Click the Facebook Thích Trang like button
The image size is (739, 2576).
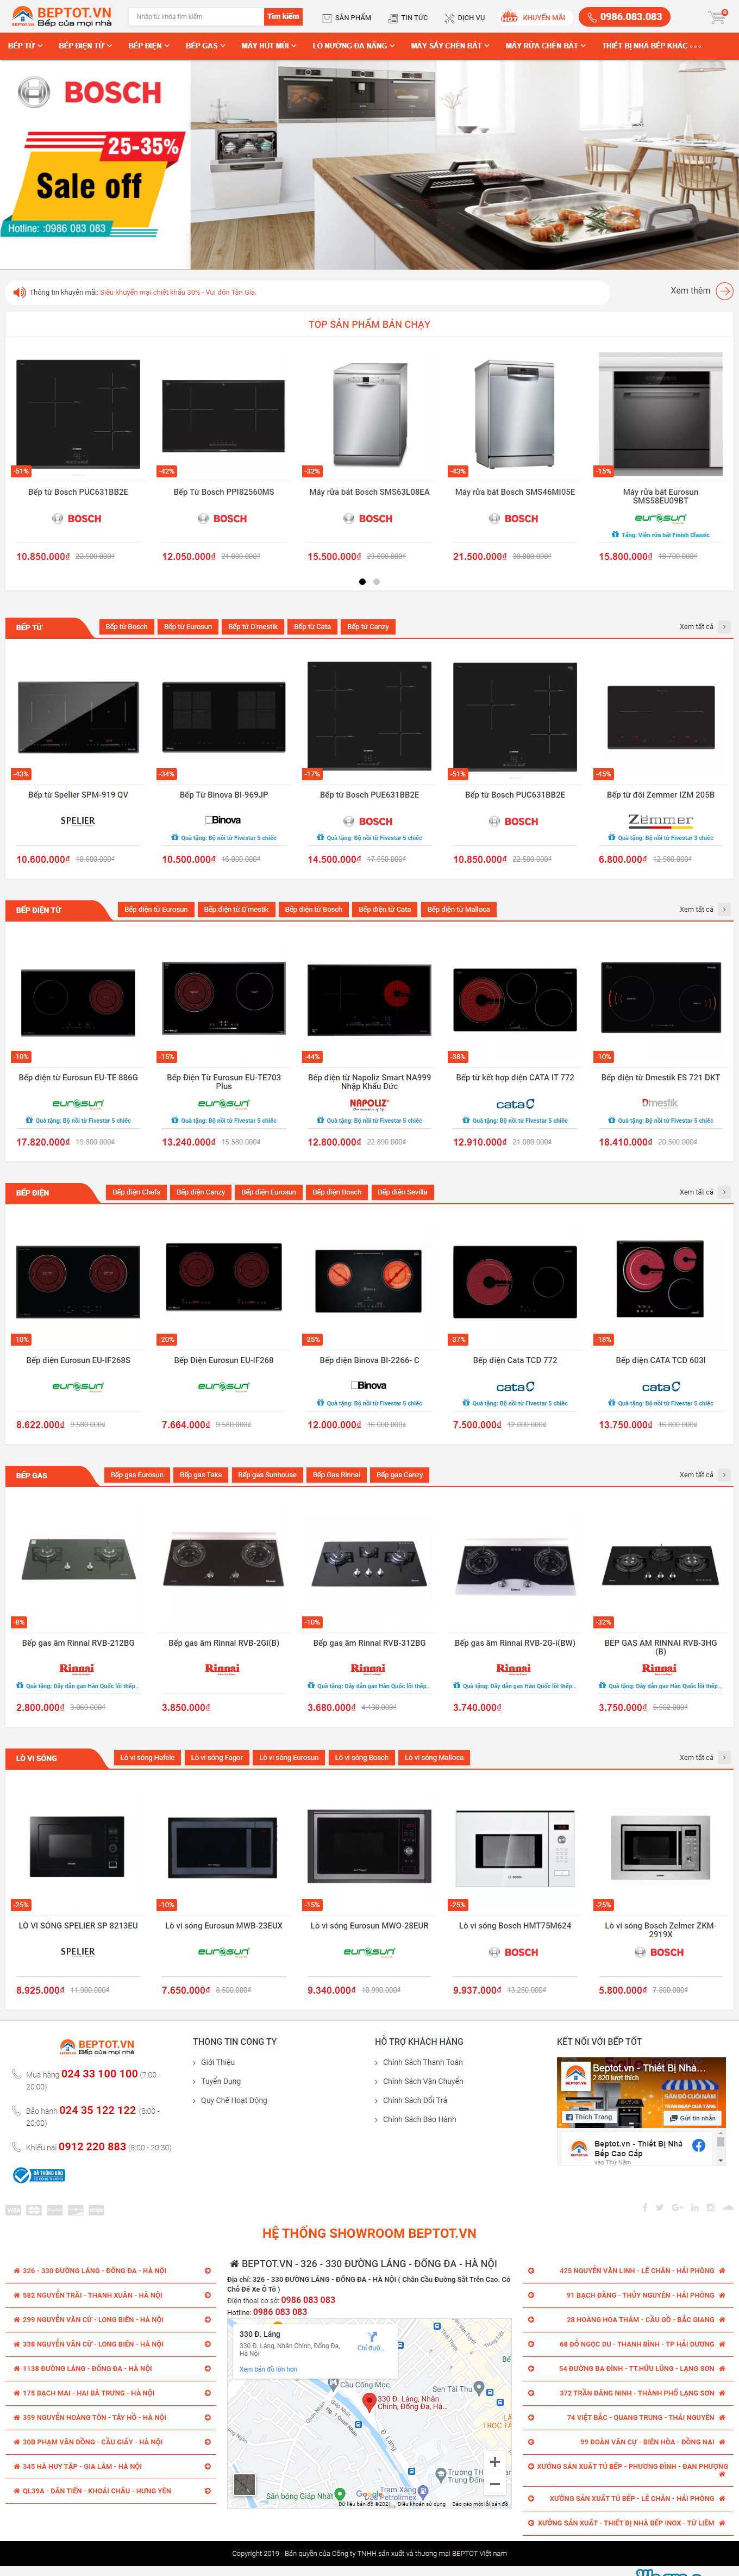click(589, 2116)
